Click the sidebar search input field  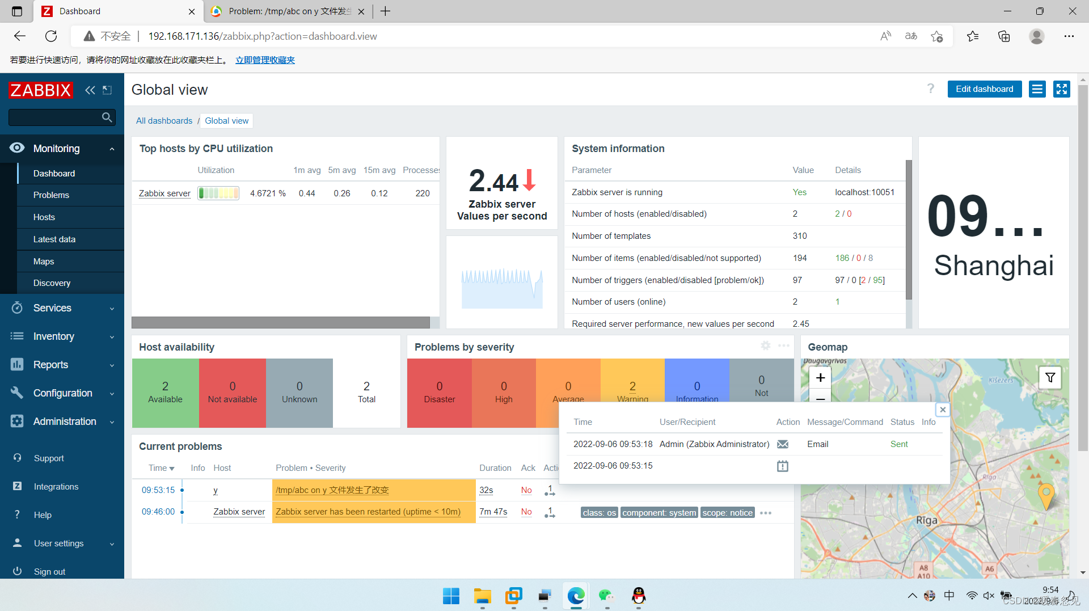pyautogui.click(x=54, y=117)
